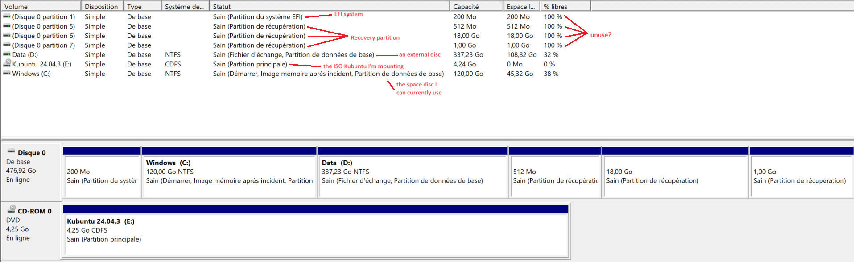Click the Windows (C:) volume icon in list

7,74
